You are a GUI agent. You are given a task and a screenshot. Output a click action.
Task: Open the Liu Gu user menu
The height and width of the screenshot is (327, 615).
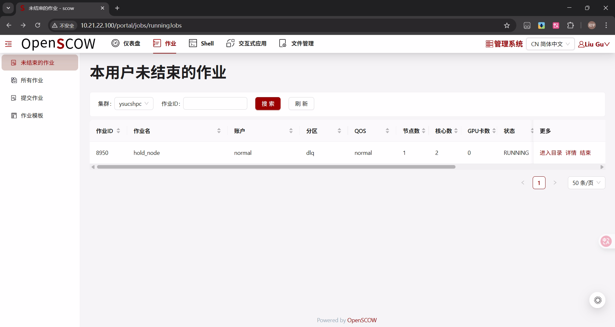594,44
